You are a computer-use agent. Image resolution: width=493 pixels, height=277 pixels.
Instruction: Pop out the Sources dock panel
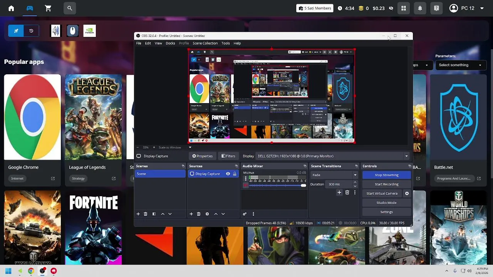[236, 166]
